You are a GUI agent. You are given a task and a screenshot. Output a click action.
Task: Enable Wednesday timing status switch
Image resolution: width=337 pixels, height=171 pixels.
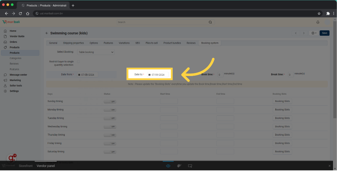[x=110, y=127]
